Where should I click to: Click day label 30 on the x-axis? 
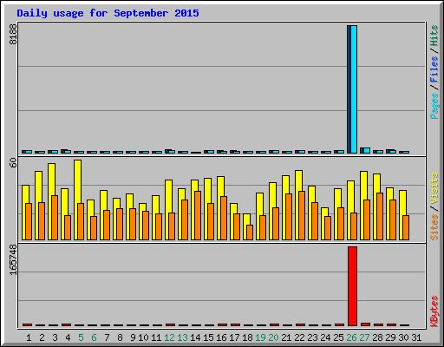[x=403, y=337]
